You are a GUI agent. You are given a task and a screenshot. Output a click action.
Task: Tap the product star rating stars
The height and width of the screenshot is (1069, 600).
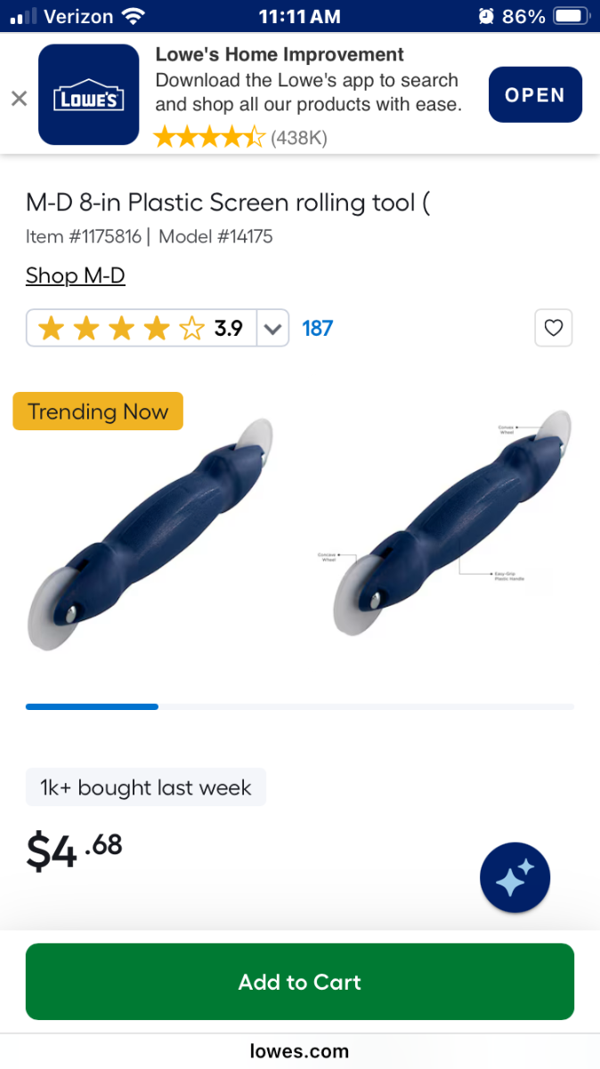(x=122, y=328)
